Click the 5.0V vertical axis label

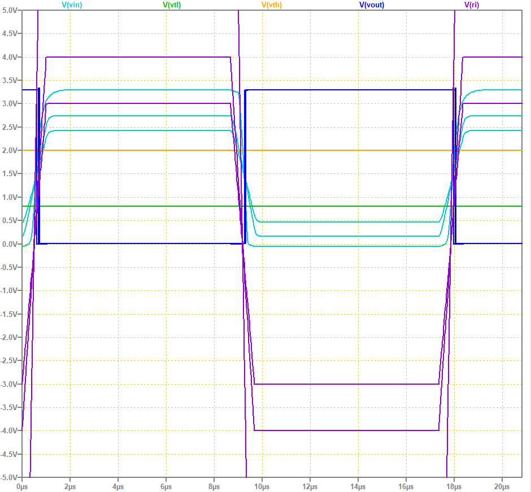coord(10,8)
